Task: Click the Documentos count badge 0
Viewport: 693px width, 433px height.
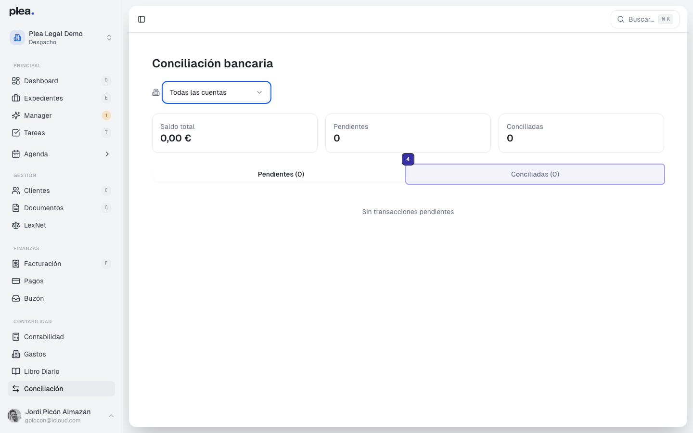Action: (106, 208)
